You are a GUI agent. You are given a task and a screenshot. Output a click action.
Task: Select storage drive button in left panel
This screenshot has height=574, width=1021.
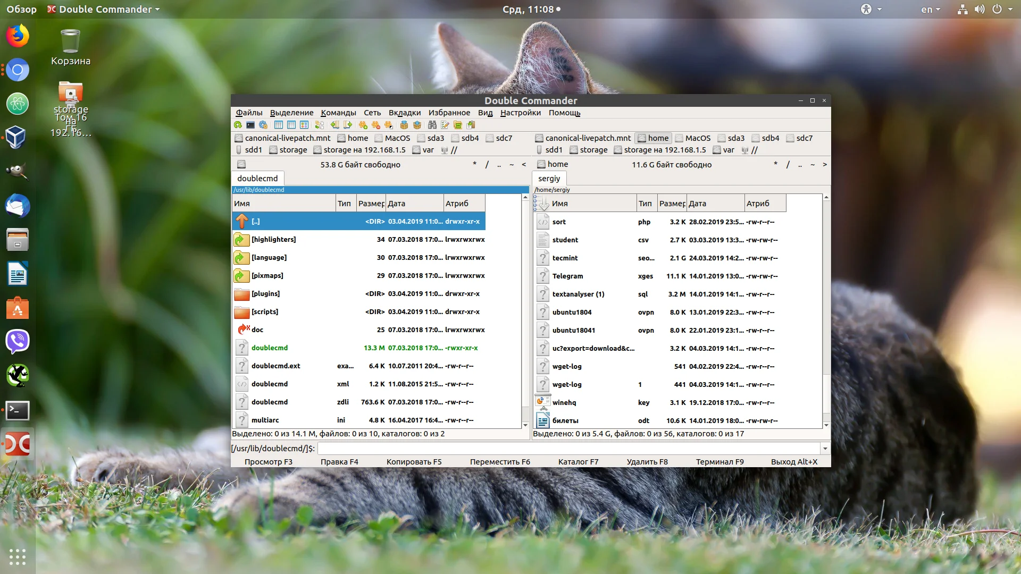288,150
